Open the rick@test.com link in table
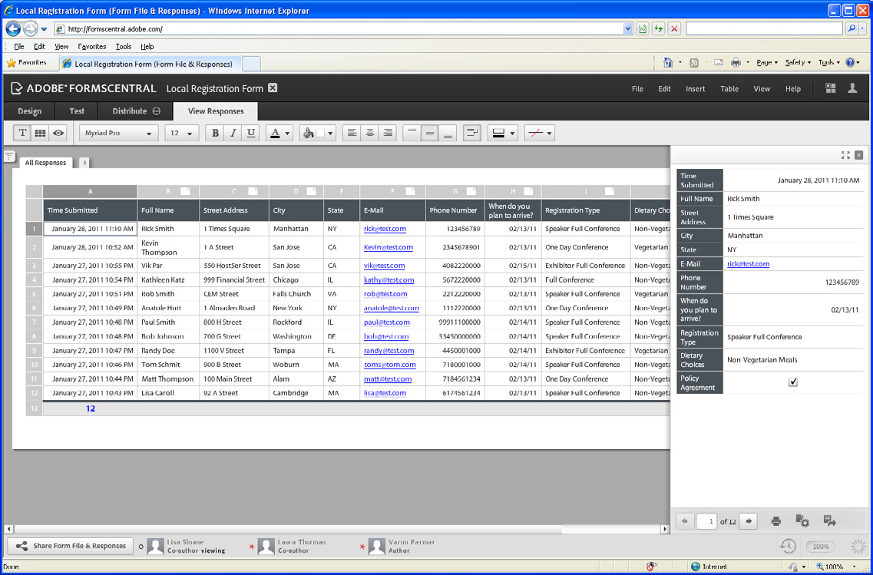873x575 pixels. tap(385, 229)
